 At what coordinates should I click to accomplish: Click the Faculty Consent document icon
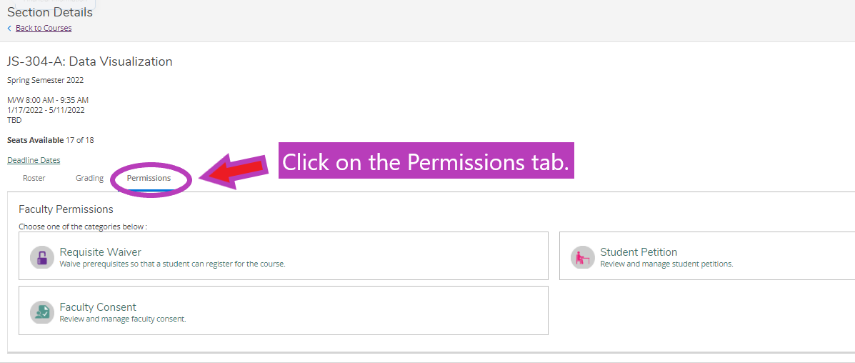click(41, 312)
